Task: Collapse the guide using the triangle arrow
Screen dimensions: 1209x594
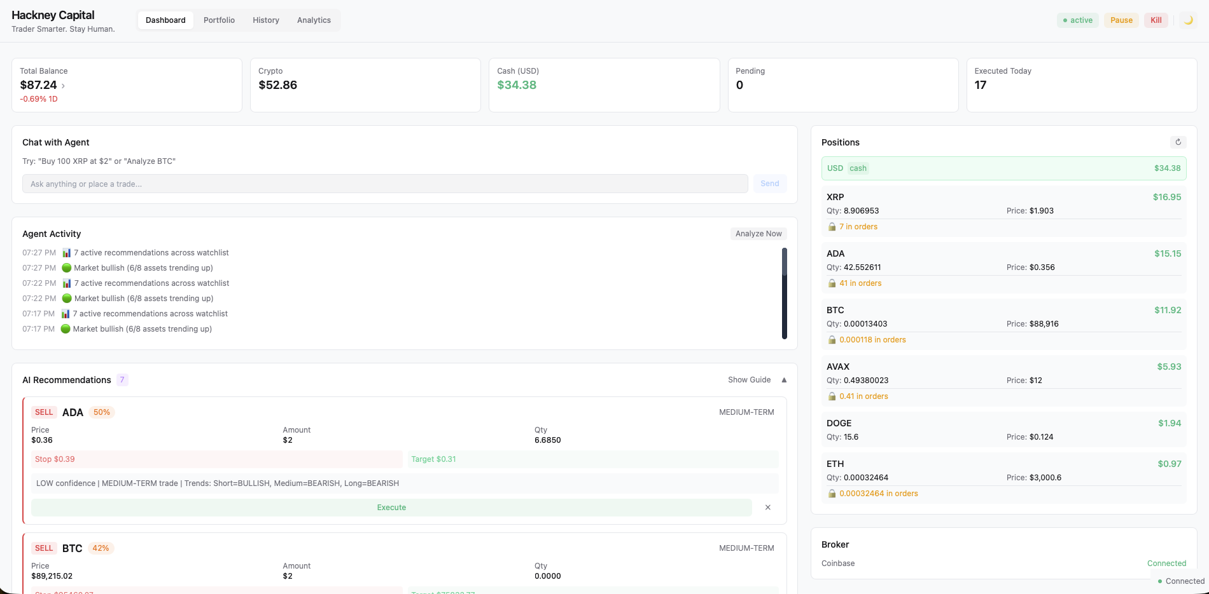Action: (x=783, y=379)
